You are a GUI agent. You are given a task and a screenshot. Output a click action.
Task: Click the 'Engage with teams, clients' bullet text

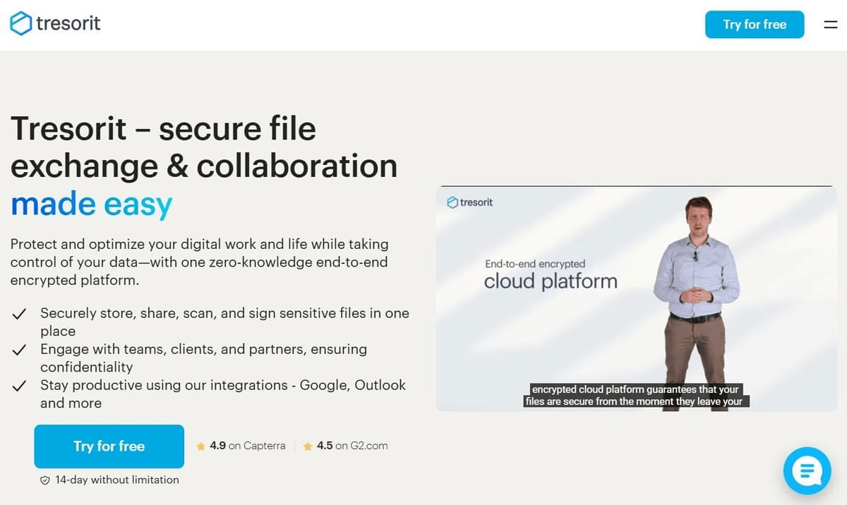click(203, 358)
